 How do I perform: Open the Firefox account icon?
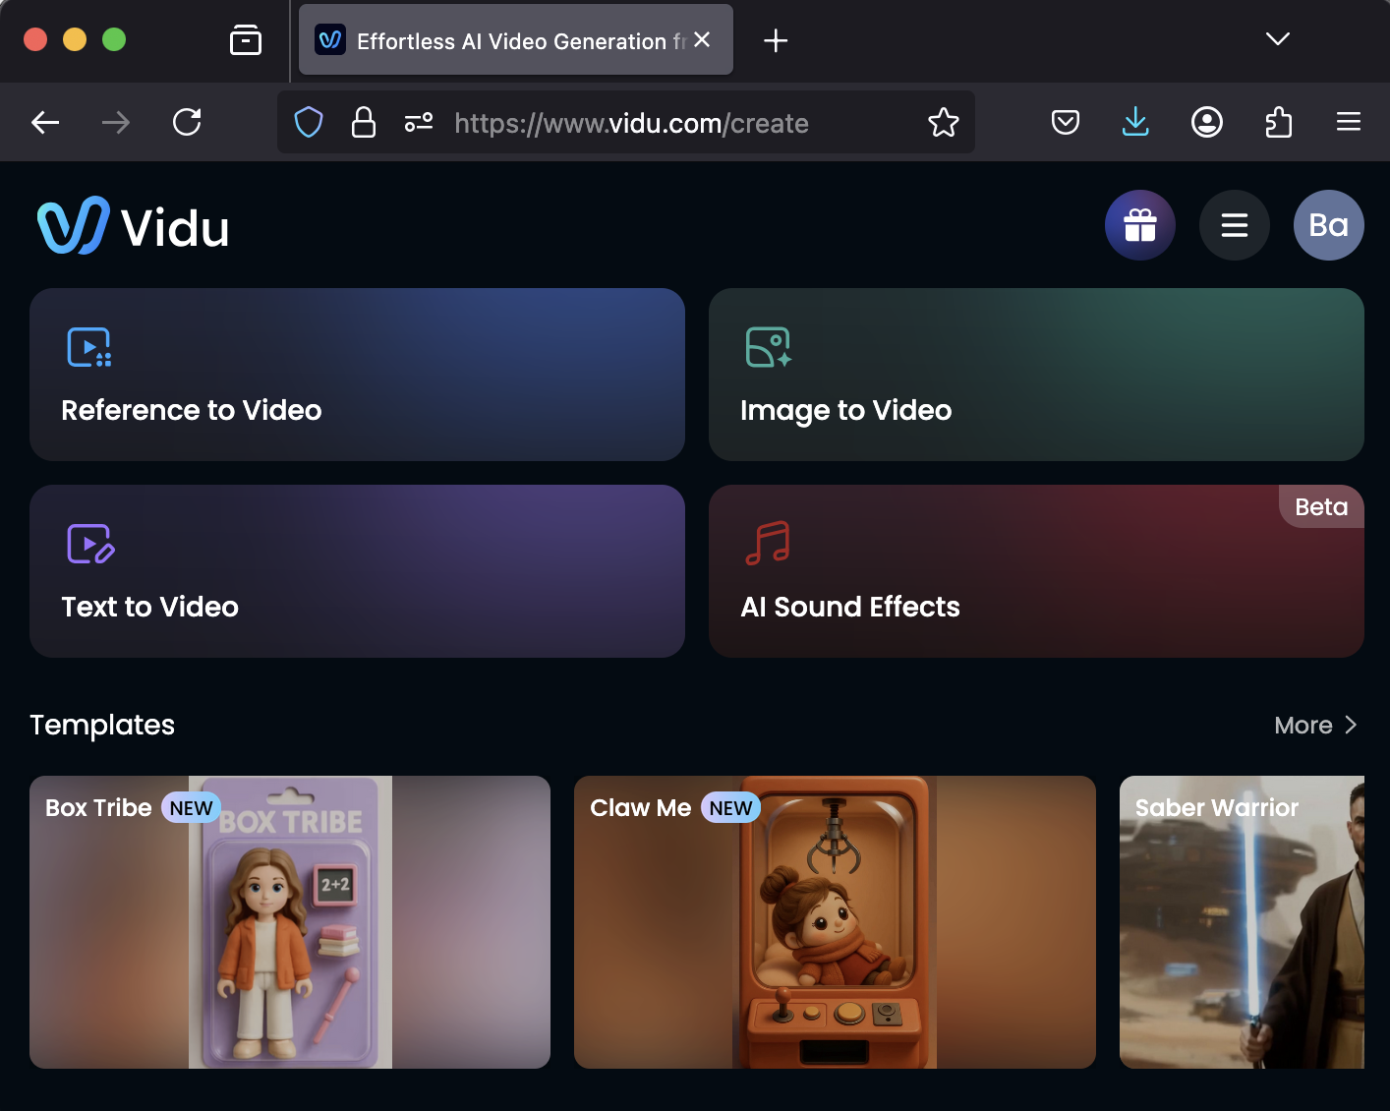[x=1207, y=122]
